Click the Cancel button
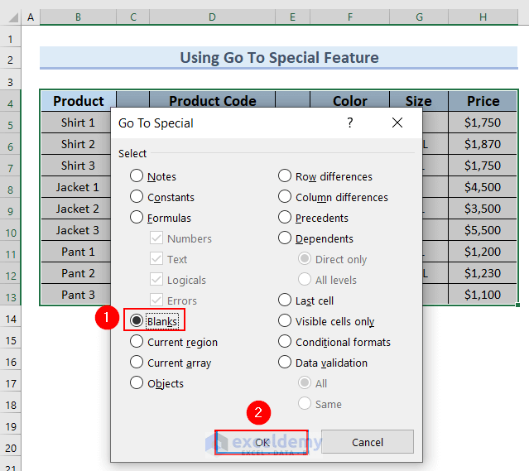 tap(368, 442)
